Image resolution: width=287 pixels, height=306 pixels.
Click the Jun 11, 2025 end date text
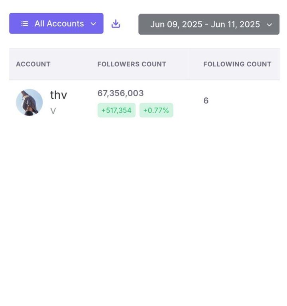coord(236,24)
